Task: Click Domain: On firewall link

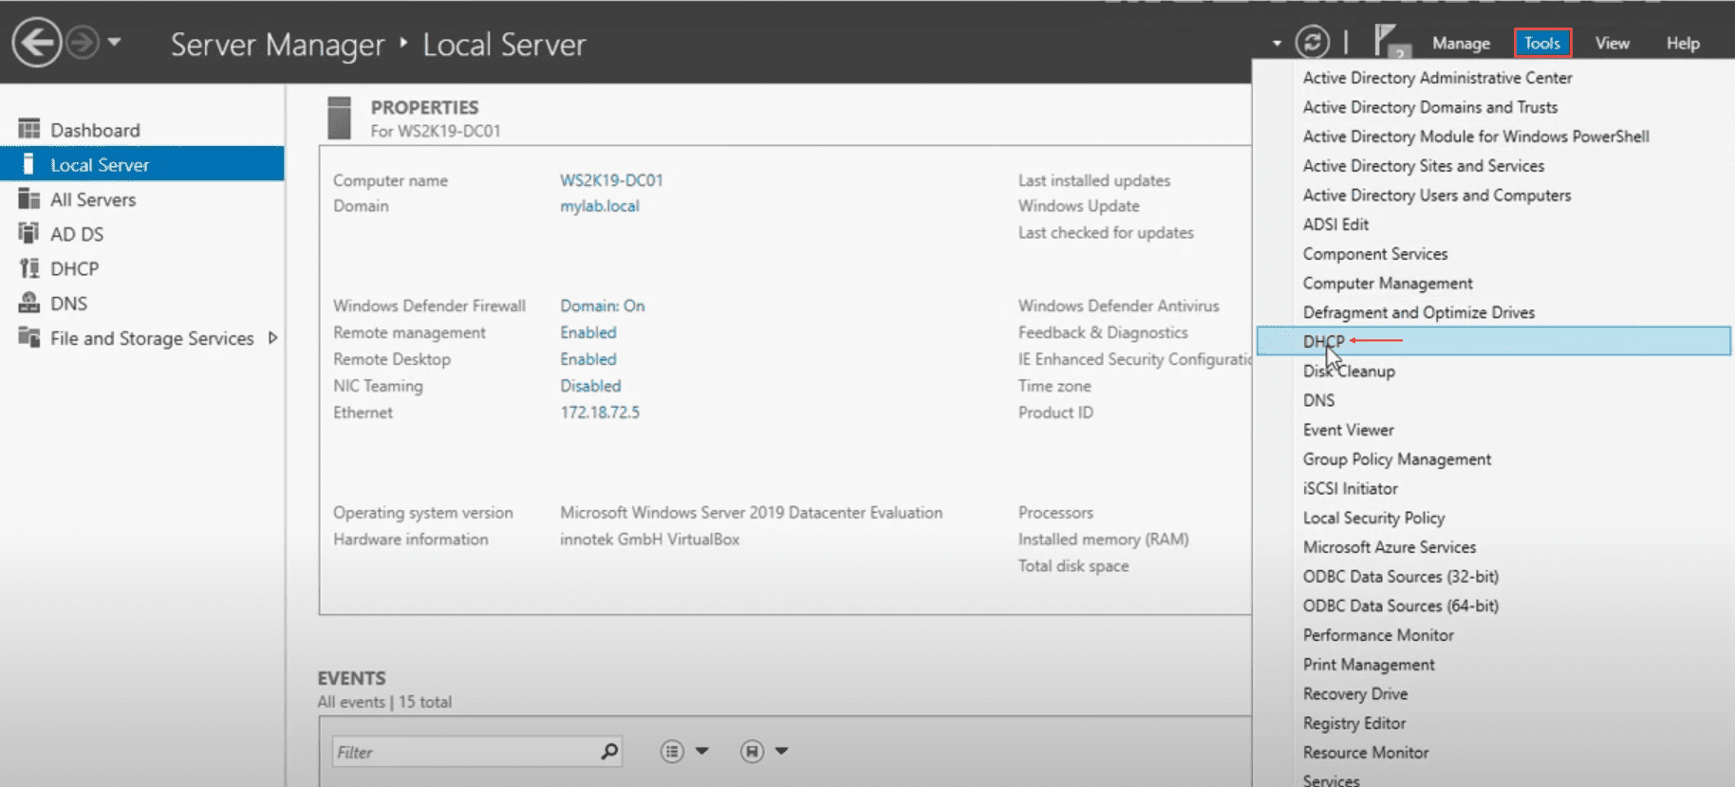Action: tap(602, 305)
